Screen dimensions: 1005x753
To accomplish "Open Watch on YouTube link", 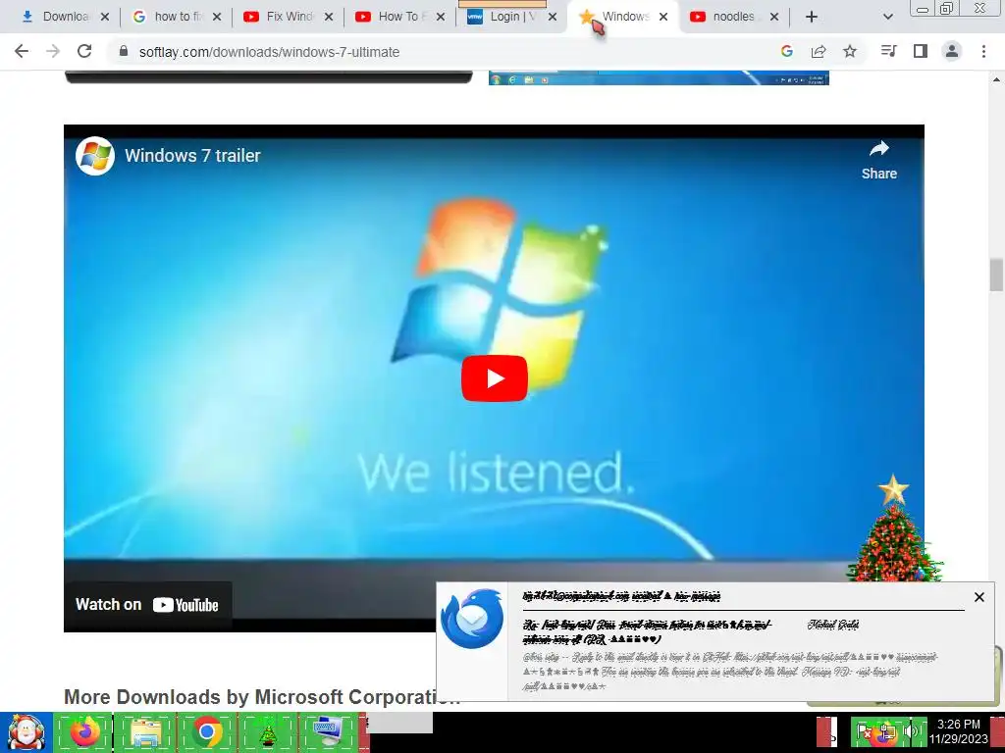I will click(x=147, y=604).
